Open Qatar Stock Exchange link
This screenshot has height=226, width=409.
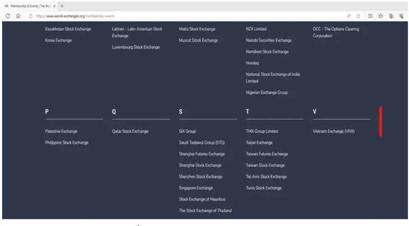pyautogui.click(x=130, y=131)
